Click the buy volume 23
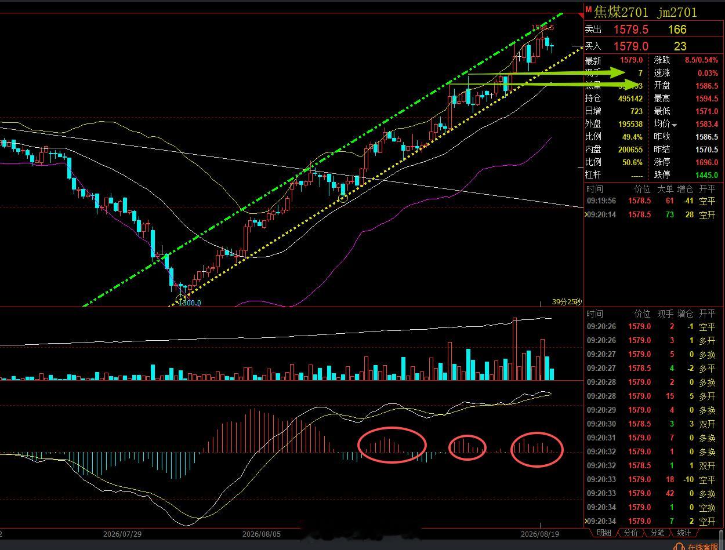 click(680, 46)
